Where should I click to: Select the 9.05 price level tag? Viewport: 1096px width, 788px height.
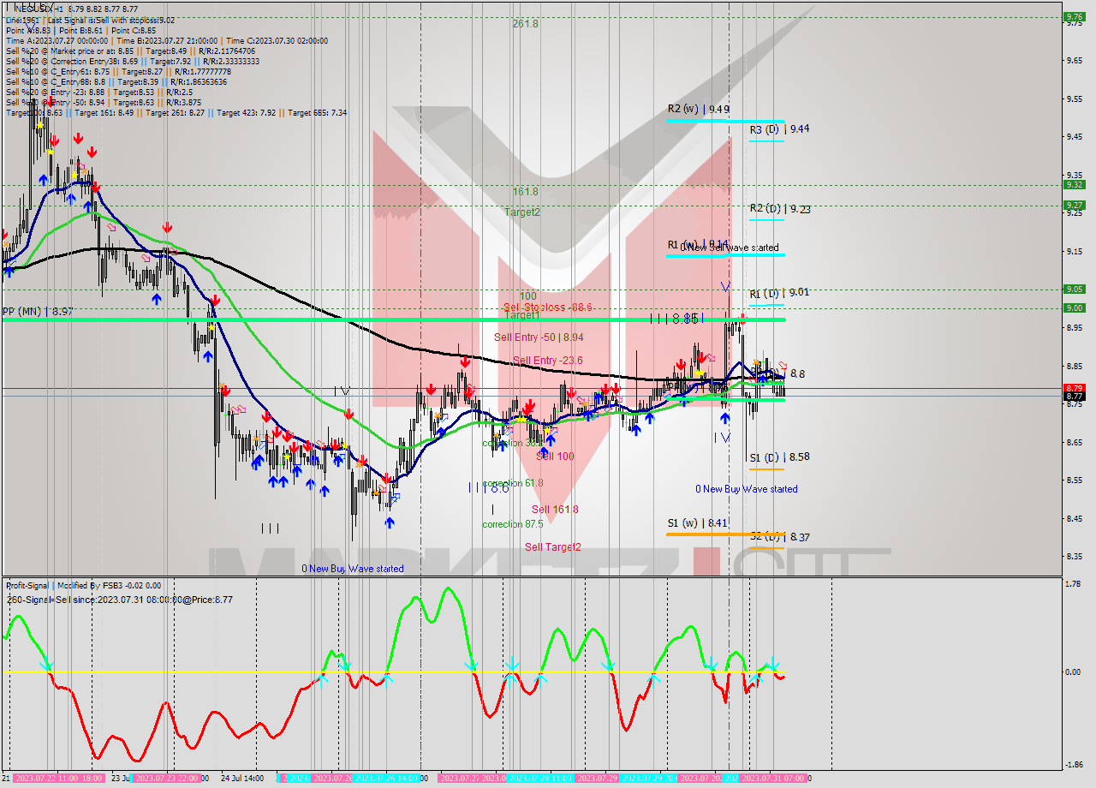(1074, 289)
